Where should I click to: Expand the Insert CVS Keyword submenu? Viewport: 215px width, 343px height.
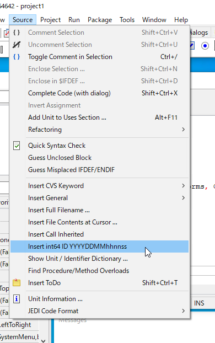pos(100,186)
